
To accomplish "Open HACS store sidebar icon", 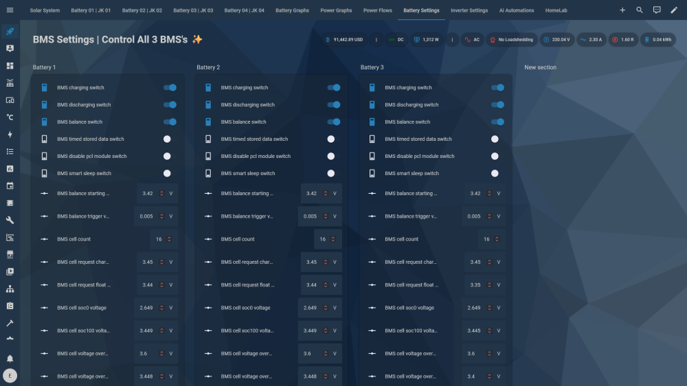I will 10,255.
